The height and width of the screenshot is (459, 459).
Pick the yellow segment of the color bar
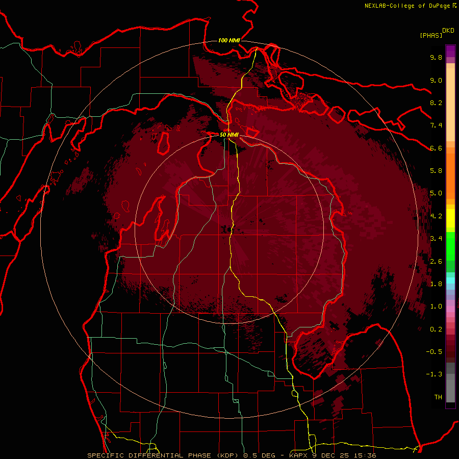pyautogui.click(x=450, y=218)
